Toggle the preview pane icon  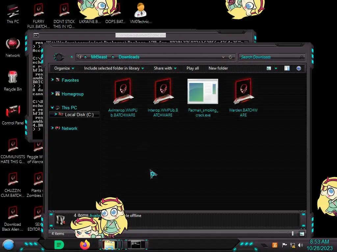pos(287,68)
